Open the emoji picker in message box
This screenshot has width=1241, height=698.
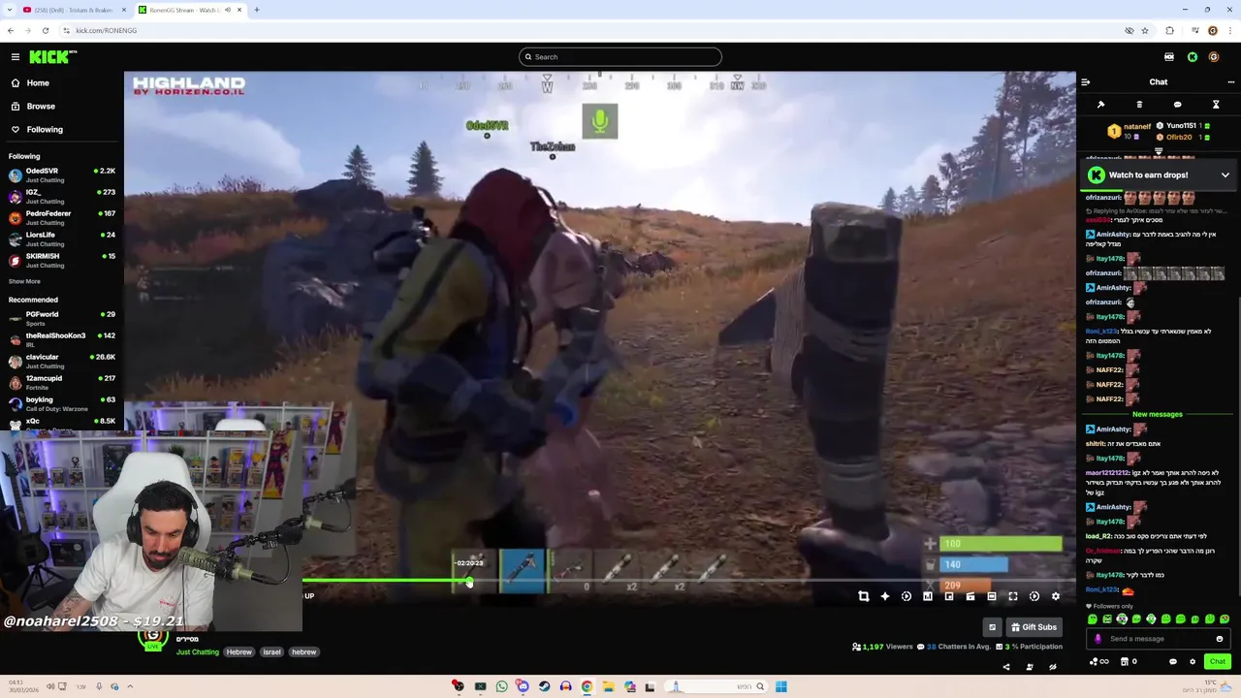coord(1220,639)
